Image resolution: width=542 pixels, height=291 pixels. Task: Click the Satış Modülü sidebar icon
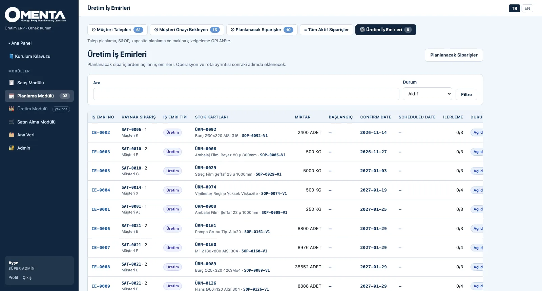[x=12, y=83]
